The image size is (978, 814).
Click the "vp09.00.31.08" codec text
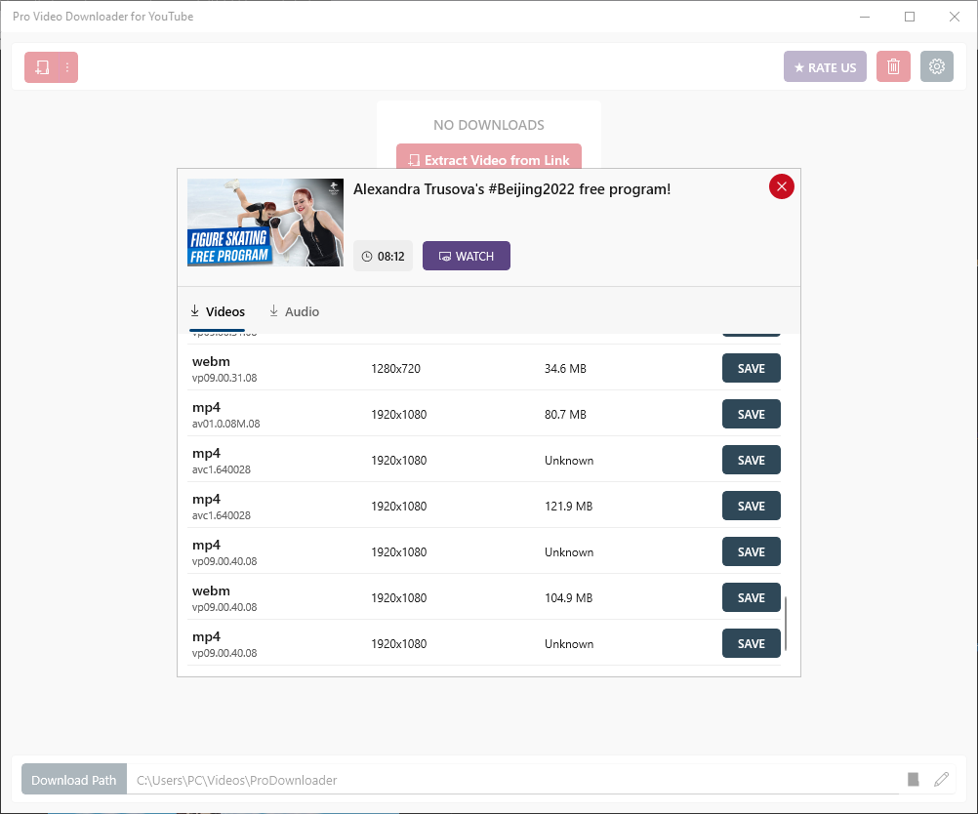(224, 378)
